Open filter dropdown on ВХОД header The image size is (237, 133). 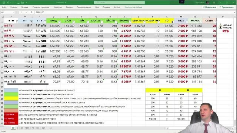click(x=59, y=22)
